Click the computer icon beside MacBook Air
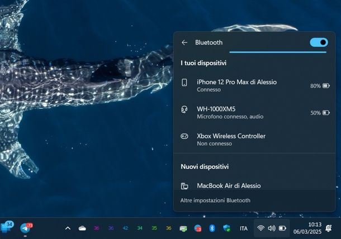Image resolution: width=341 pixels, height=239 pixels. pos(184,186)
